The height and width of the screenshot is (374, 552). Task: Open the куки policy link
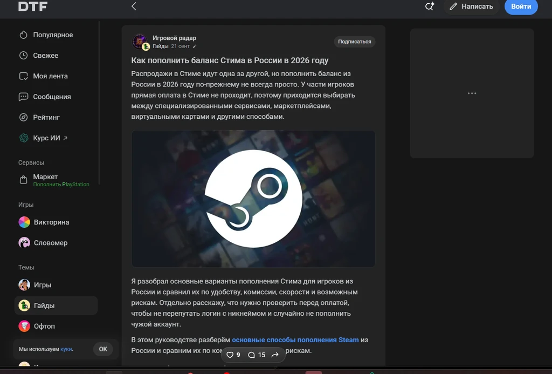tap(66, 349)
